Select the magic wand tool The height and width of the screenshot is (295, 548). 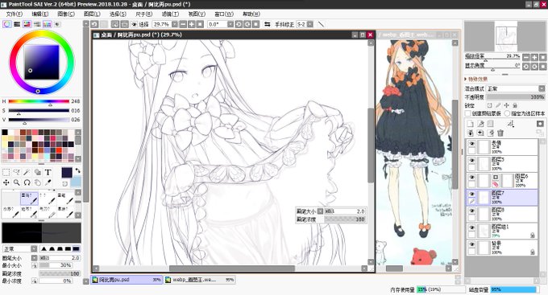click(27, 172)
